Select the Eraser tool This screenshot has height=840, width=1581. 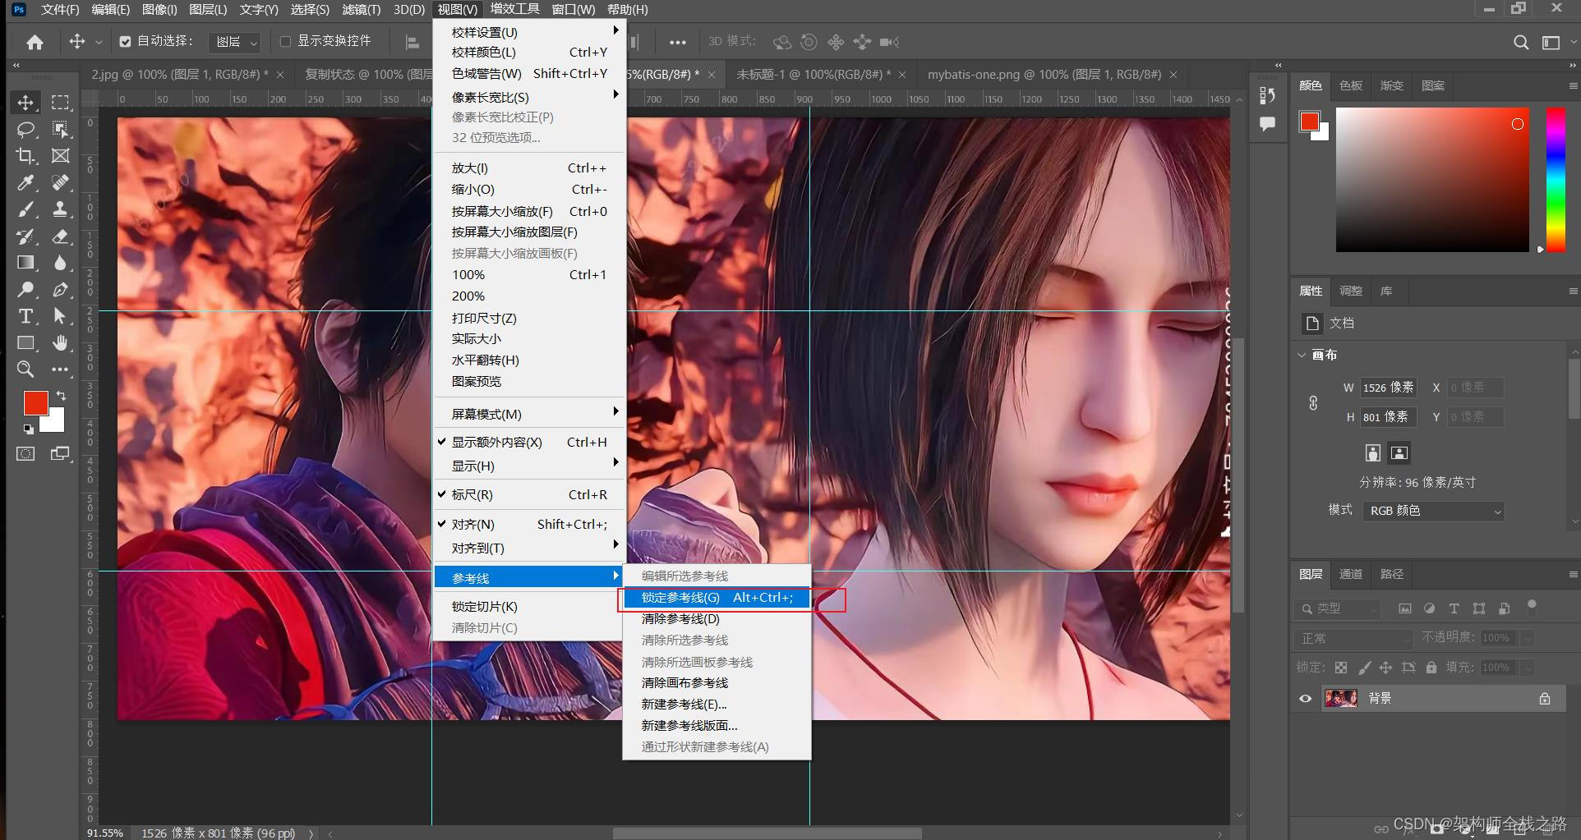60,236
